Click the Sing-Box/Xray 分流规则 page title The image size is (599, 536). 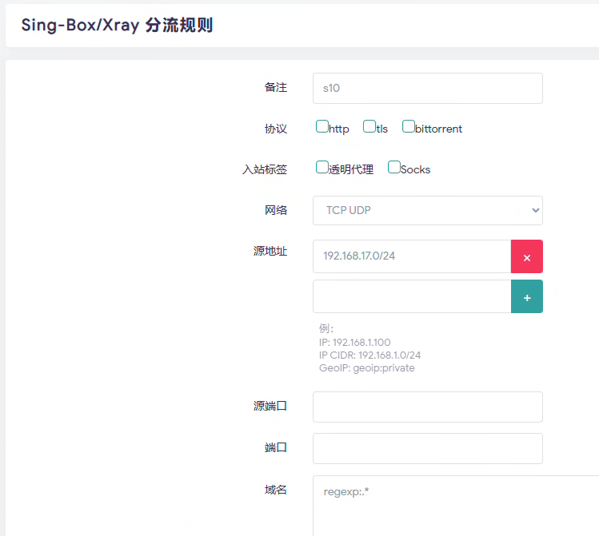coord(117,25)
